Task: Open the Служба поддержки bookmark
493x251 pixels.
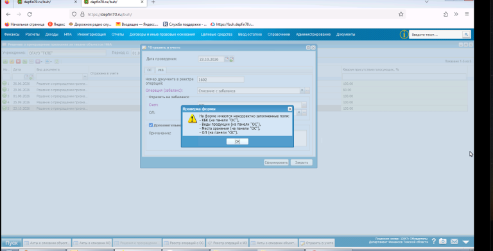Action: coord(185,24)
